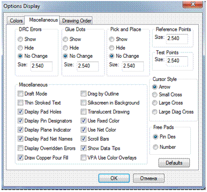
Task: Toggle Show Data Tips checkbox
Action: point(83,148)
